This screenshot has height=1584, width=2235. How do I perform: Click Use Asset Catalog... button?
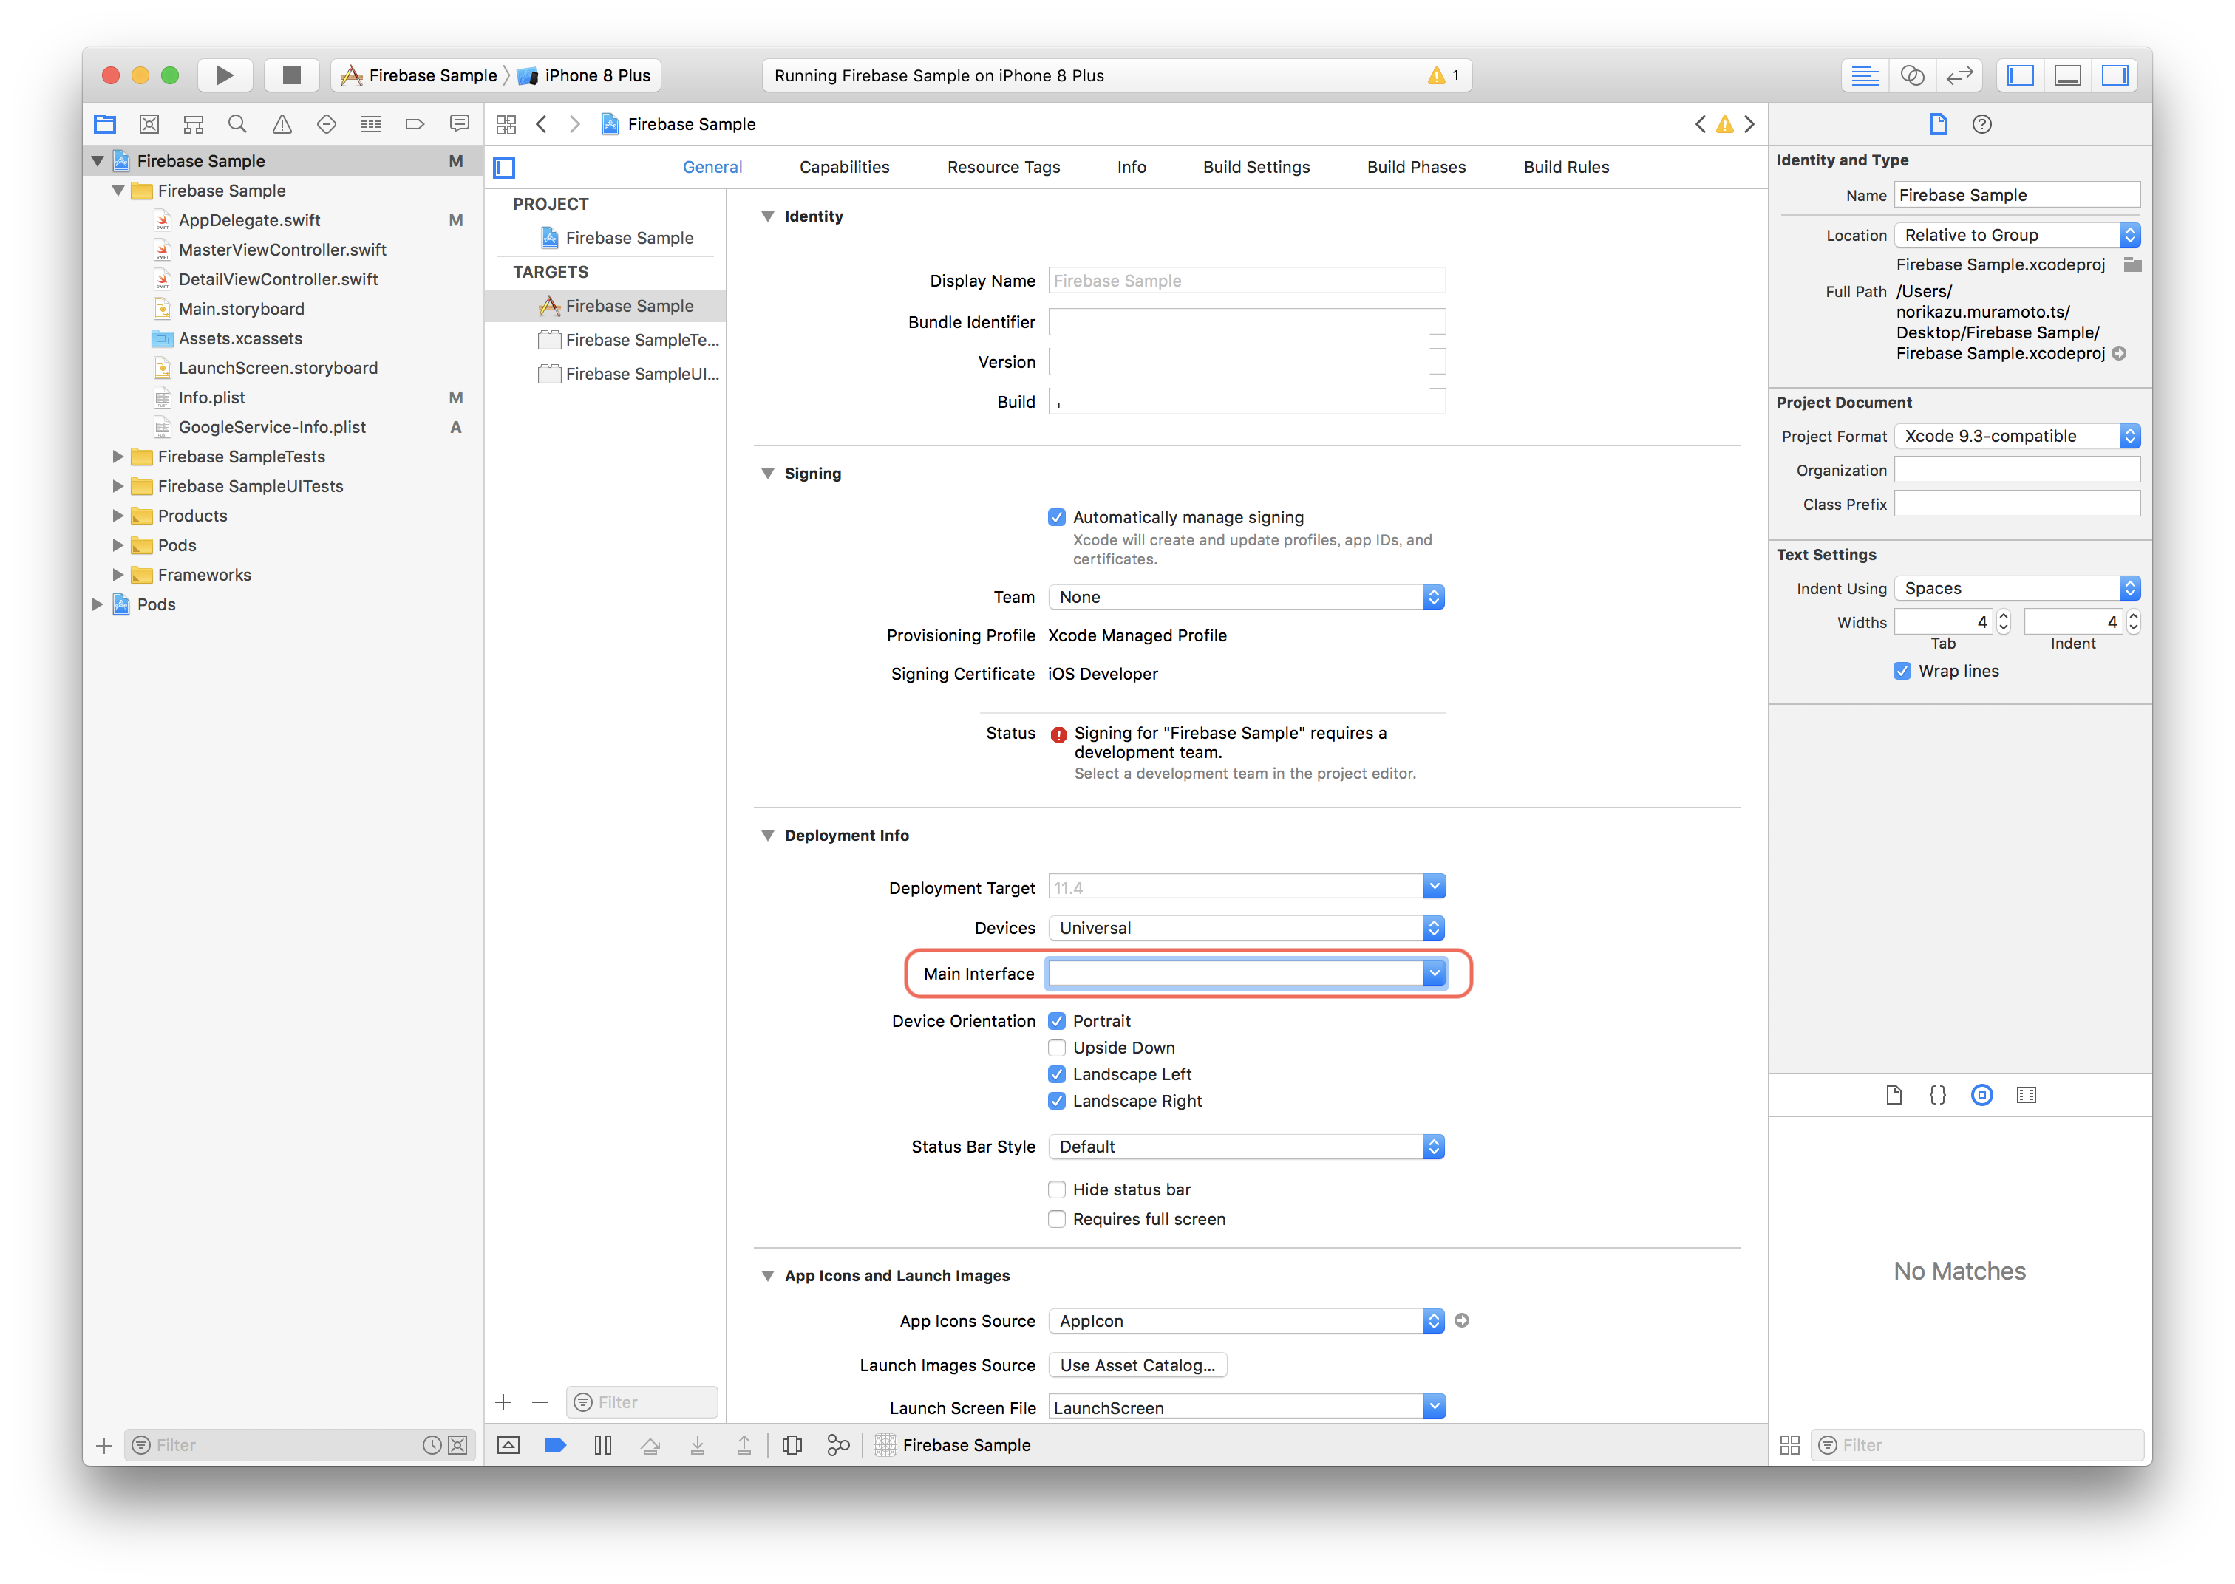pos(1137,1365)
